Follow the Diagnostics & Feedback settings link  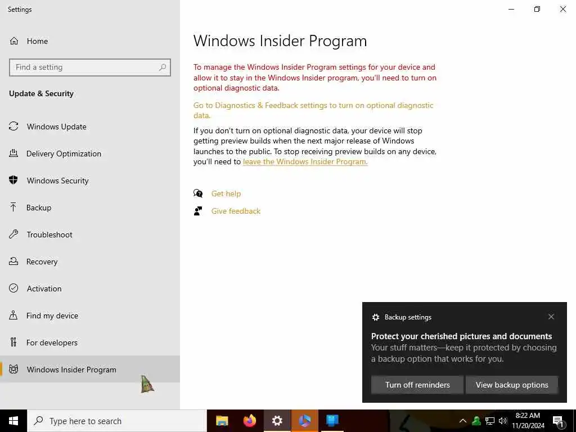[313, 110]
